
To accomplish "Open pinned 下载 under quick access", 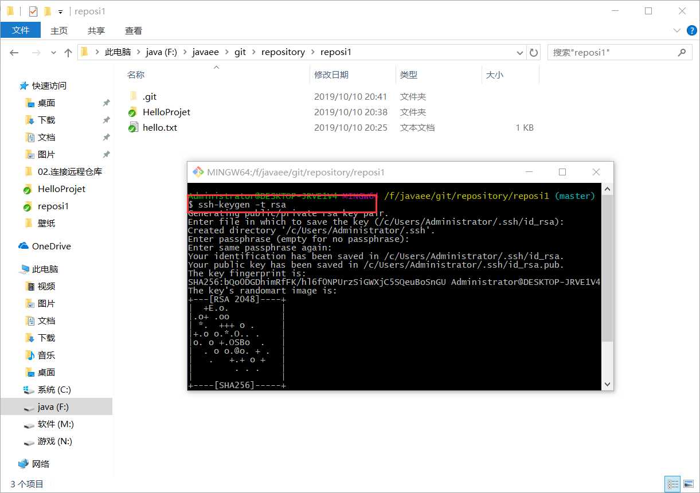I will (46, 120).
